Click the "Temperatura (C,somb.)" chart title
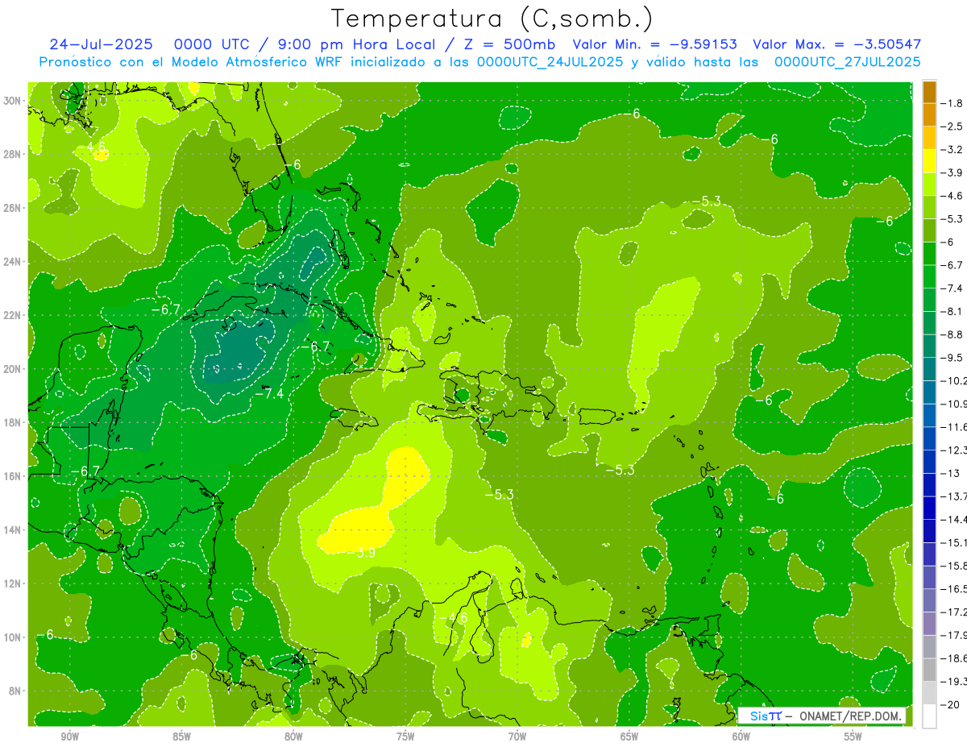This screenshot has height=747, width=967. click(492, 18)
